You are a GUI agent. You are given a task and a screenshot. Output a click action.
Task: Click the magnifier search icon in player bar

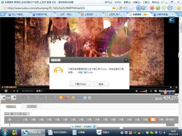coord(155,91)
